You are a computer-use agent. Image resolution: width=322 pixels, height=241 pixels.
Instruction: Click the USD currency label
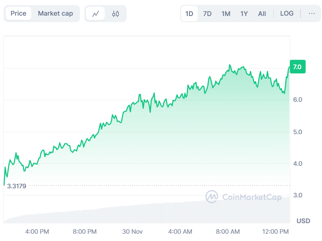tap(303, 221)
